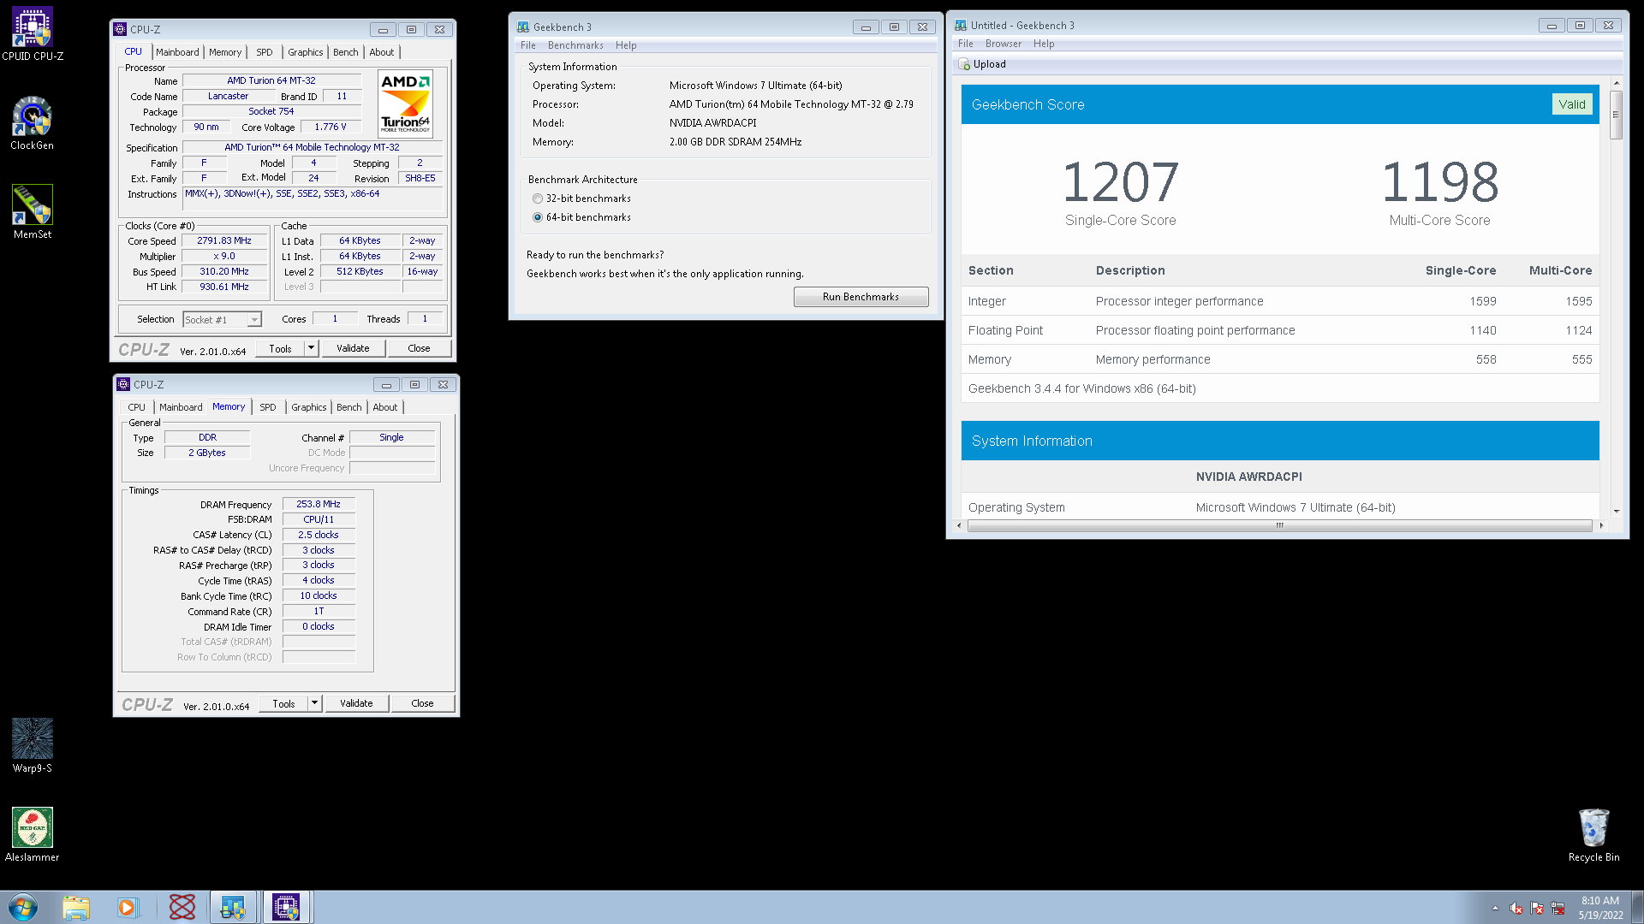Open the SPD tab in top CPU-Z
The image size is (1644, 924).
[265, 52]
